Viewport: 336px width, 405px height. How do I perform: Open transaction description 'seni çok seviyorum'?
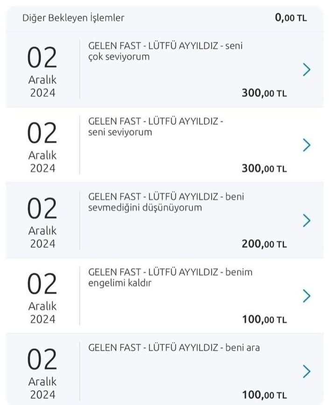(x=165, y=51)
